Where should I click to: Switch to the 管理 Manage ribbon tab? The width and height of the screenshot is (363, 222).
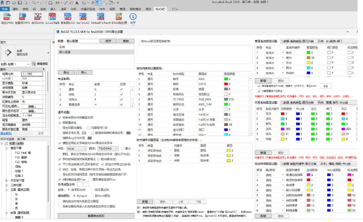122,9
